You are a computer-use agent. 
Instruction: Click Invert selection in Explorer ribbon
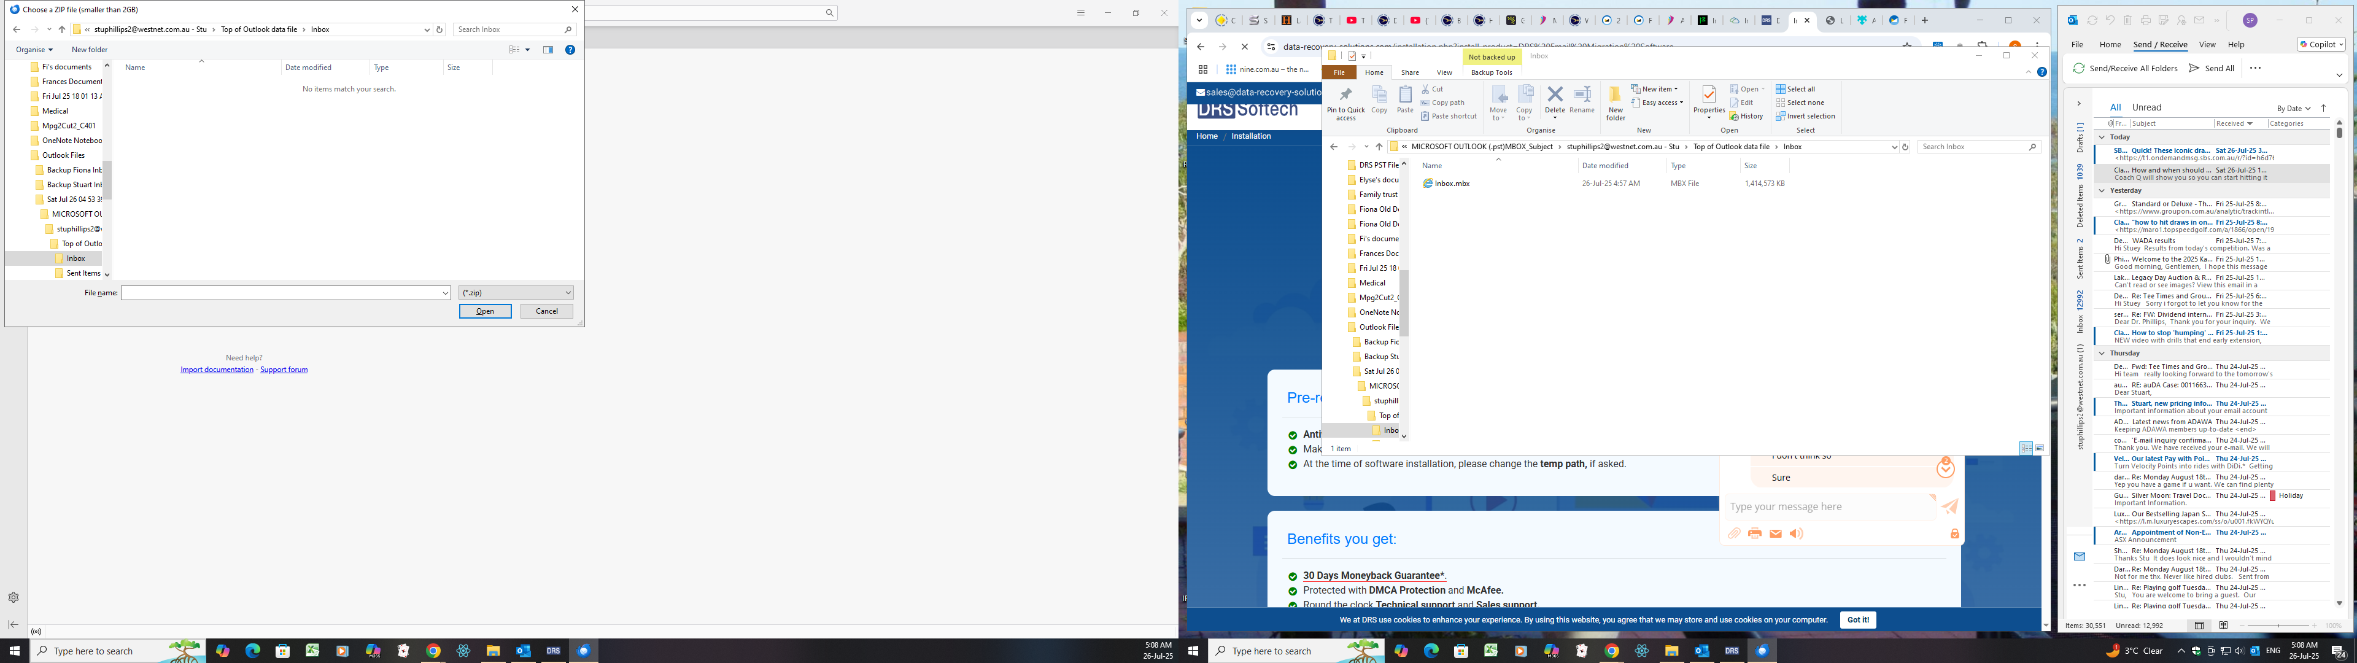1805,116
